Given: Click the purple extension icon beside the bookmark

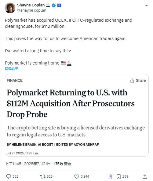Looking at the screenshot, I should [x=110, y=176].
